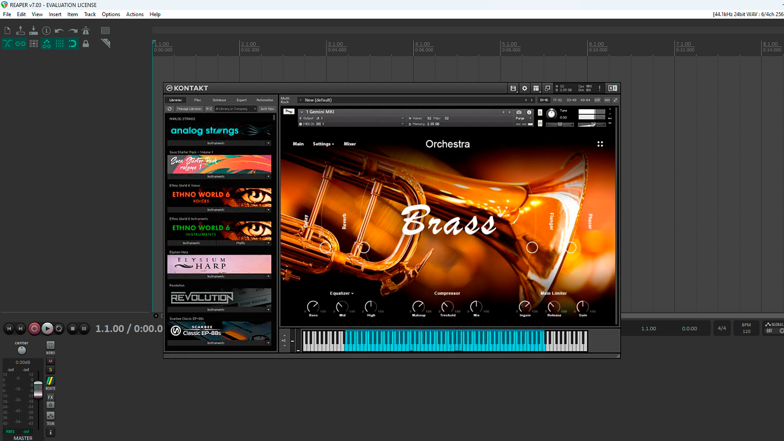The height and width of the screenshot is (441, 784).
Task: Toggle item grouping chain-link icon
Action: pyautogui.click(x=21, y=44)
